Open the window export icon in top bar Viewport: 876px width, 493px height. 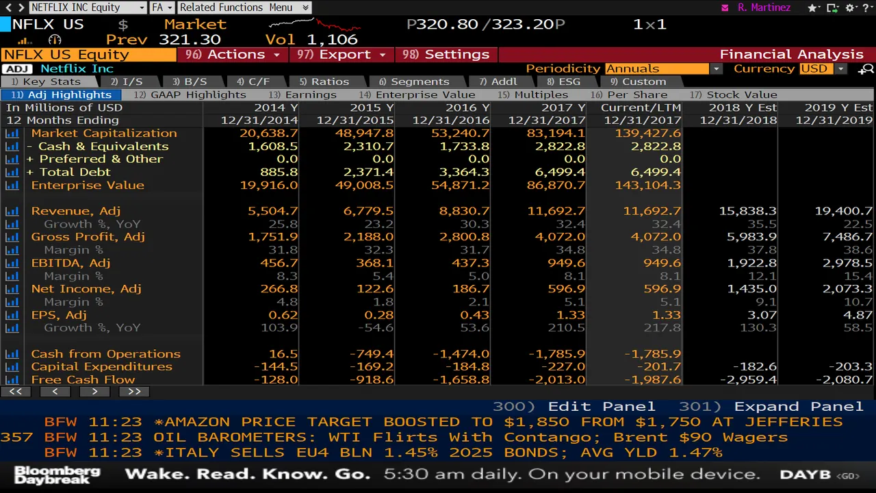click(x=833, y=8)
